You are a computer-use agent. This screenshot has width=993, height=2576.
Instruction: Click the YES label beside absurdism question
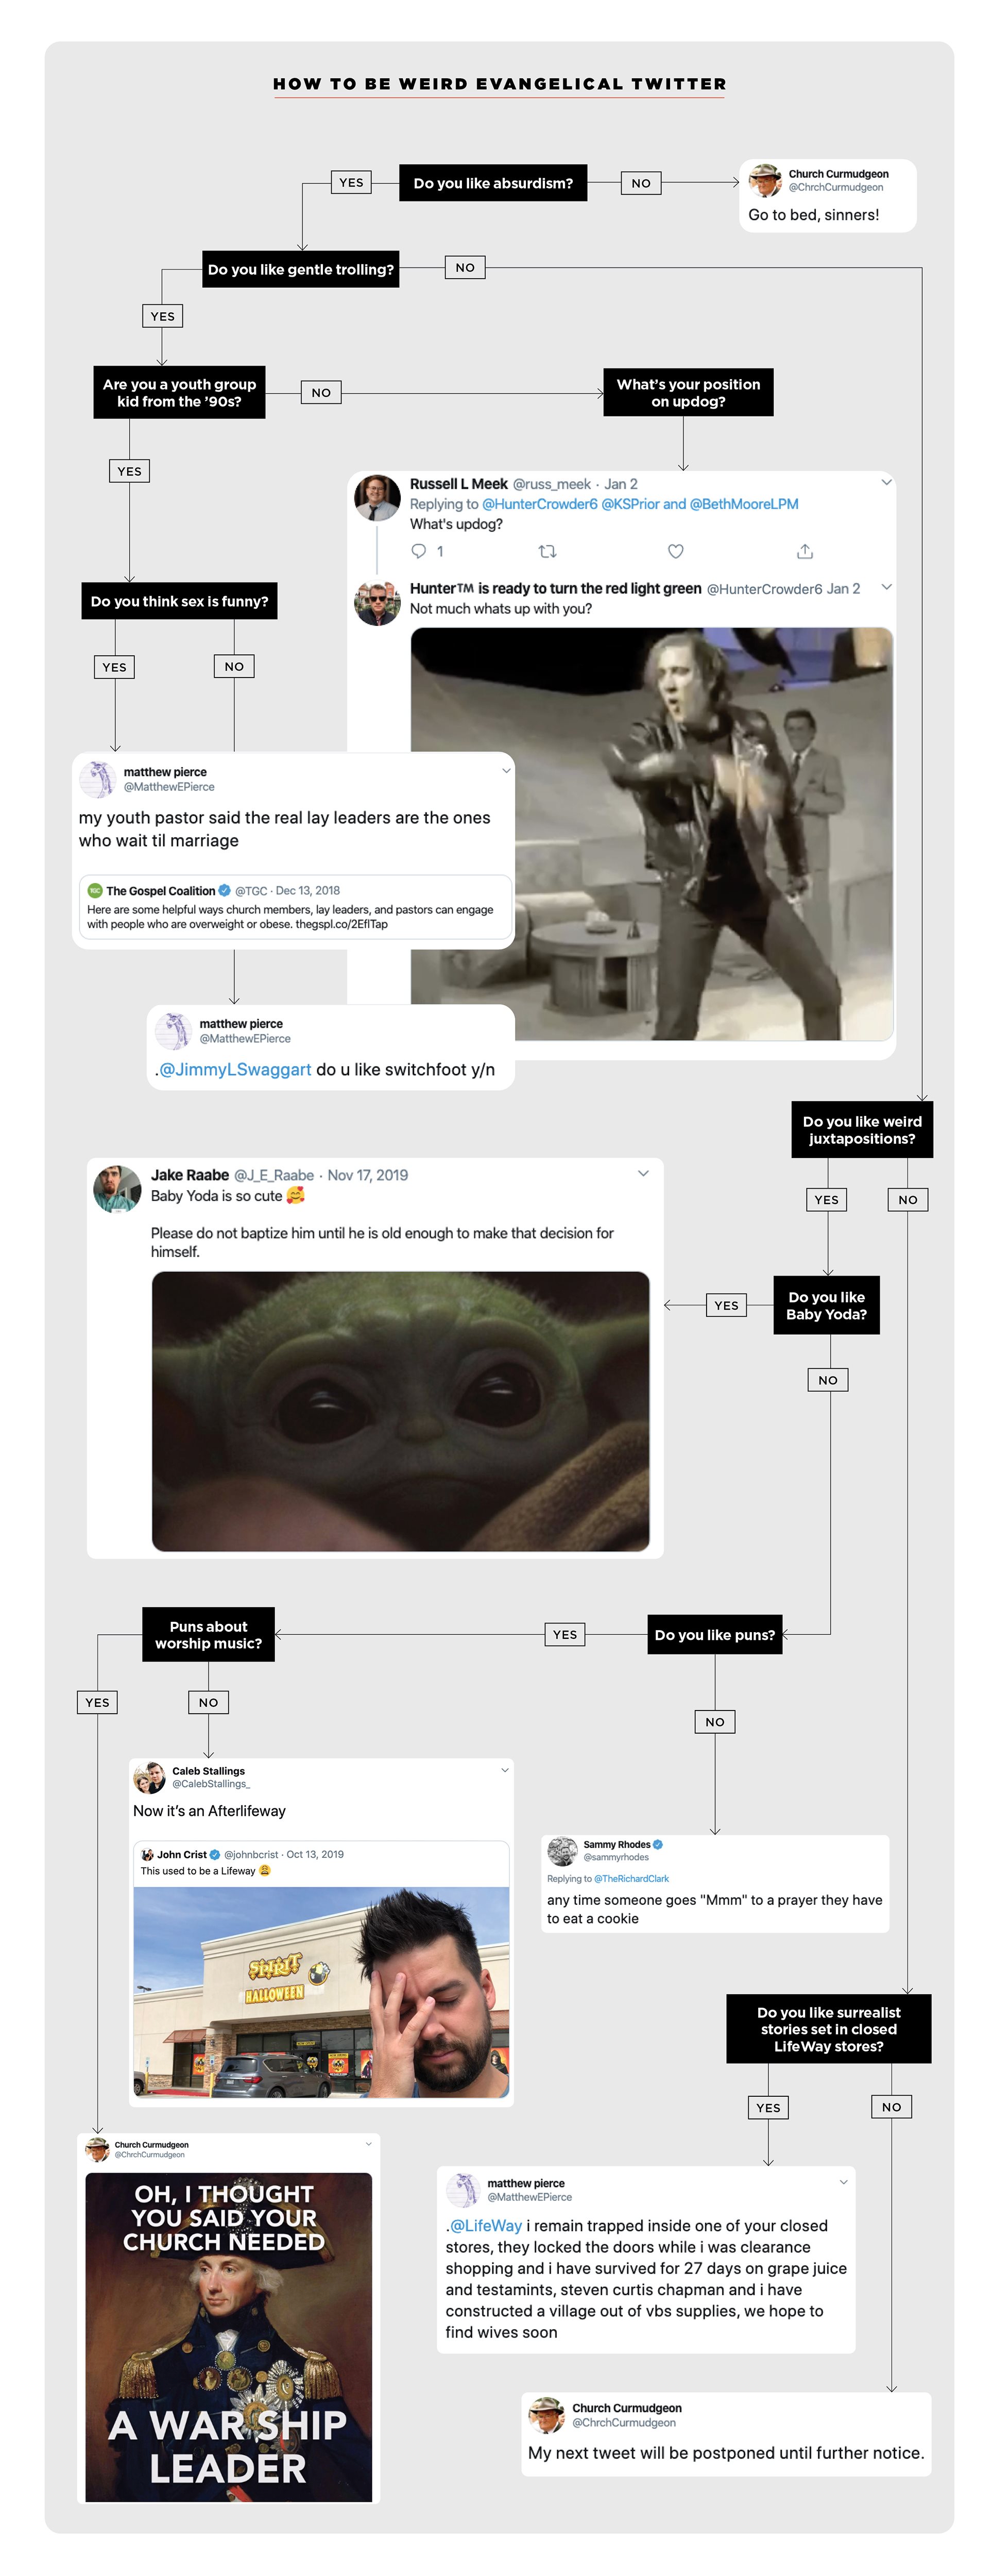351,182
